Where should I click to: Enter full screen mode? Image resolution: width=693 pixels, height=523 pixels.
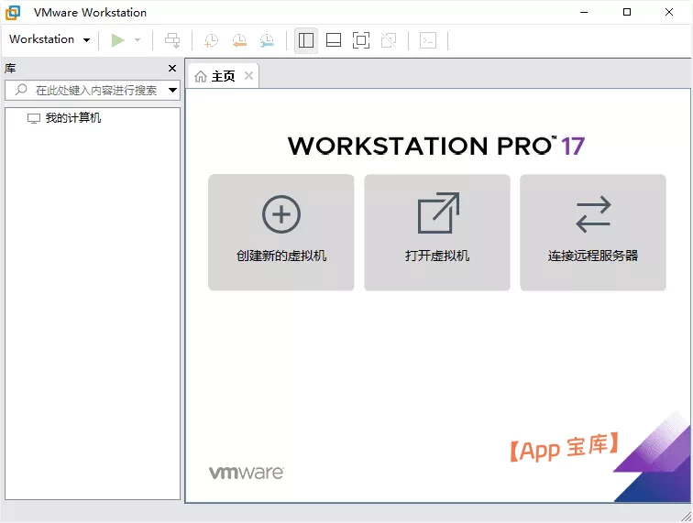pyautogui.click(x=361, y=40)
